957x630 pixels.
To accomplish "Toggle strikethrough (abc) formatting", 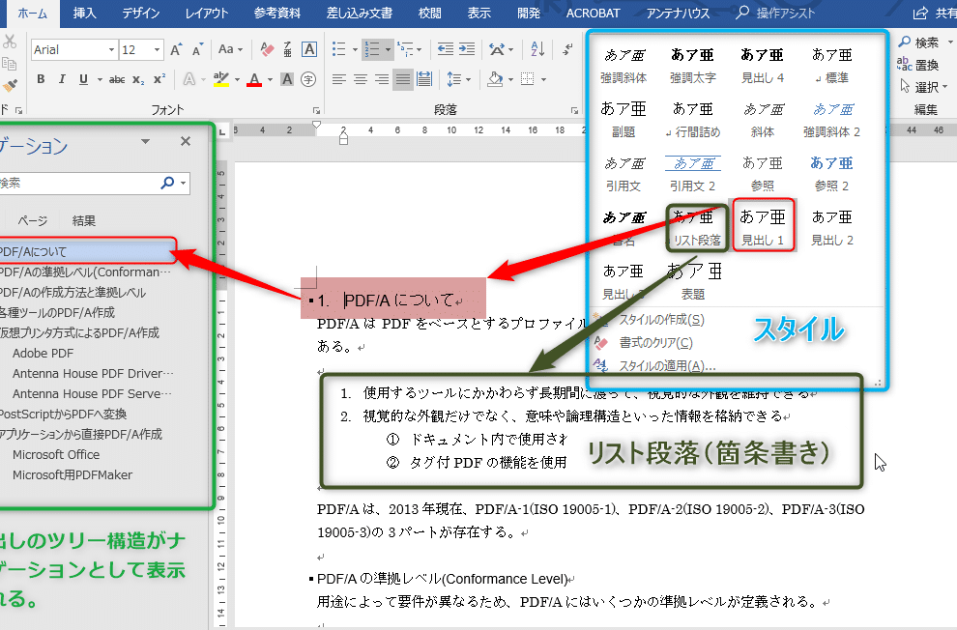I will pyautogui.click(x=117, y=79).
